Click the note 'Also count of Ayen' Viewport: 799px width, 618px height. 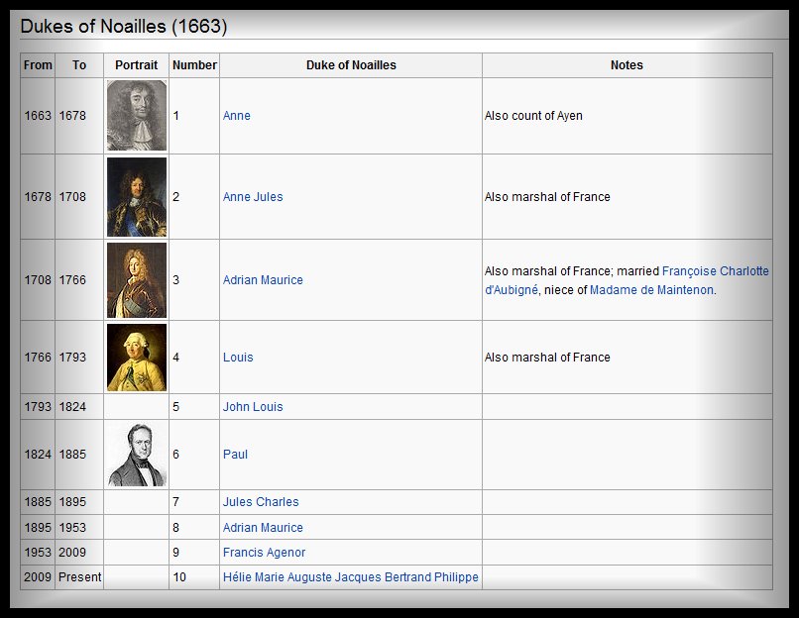pos(533,116)
